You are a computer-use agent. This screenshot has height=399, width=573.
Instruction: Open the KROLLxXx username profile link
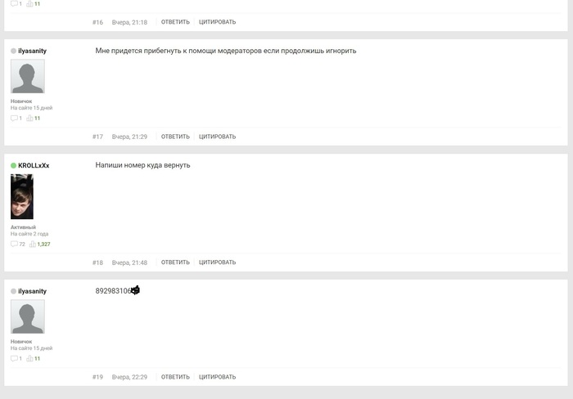coord(34,165)
